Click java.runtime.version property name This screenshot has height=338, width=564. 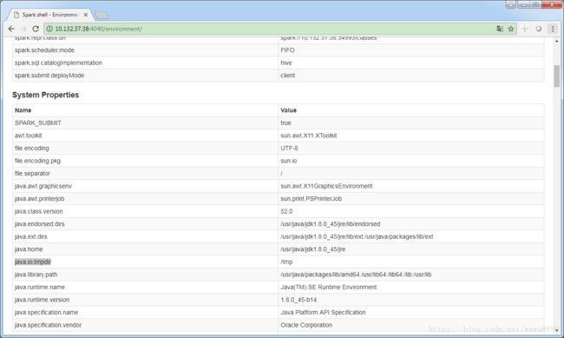(x=42, y=300)
